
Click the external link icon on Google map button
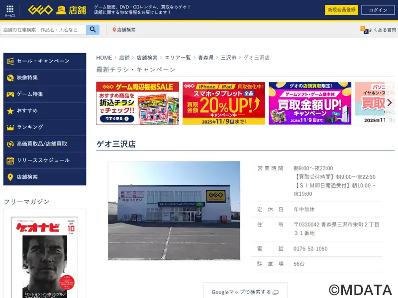point(276,293)
